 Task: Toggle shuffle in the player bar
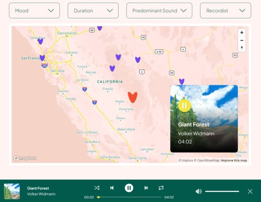pyautogui.click(x=97, y=188)
